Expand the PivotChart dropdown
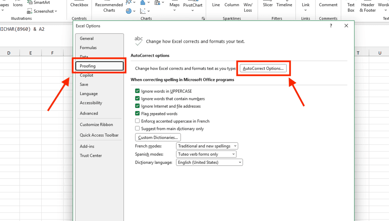This screenshot has width=389, height=221. [x=192, y=11]
